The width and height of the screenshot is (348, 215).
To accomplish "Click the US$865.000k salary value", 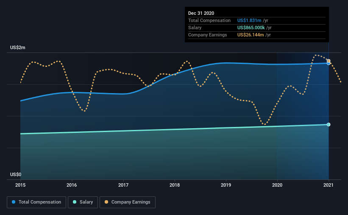I will [x=251, y=28].
